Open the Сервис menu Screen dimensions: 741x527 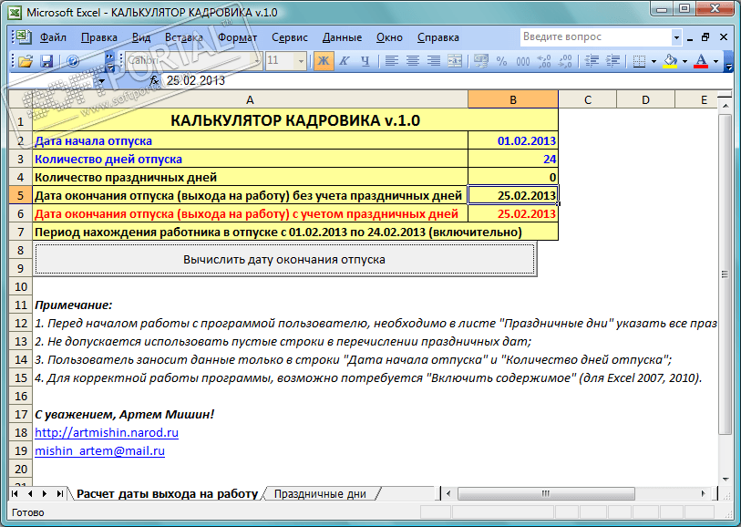[x=289, y=37]
